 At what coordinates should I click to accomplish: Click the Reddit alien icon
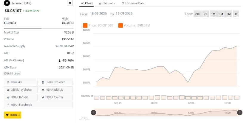(8, 97)
